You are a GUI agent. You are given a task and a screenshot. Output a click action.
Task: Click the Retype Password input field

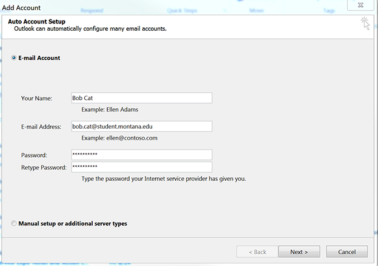click(x=142, y=167)
